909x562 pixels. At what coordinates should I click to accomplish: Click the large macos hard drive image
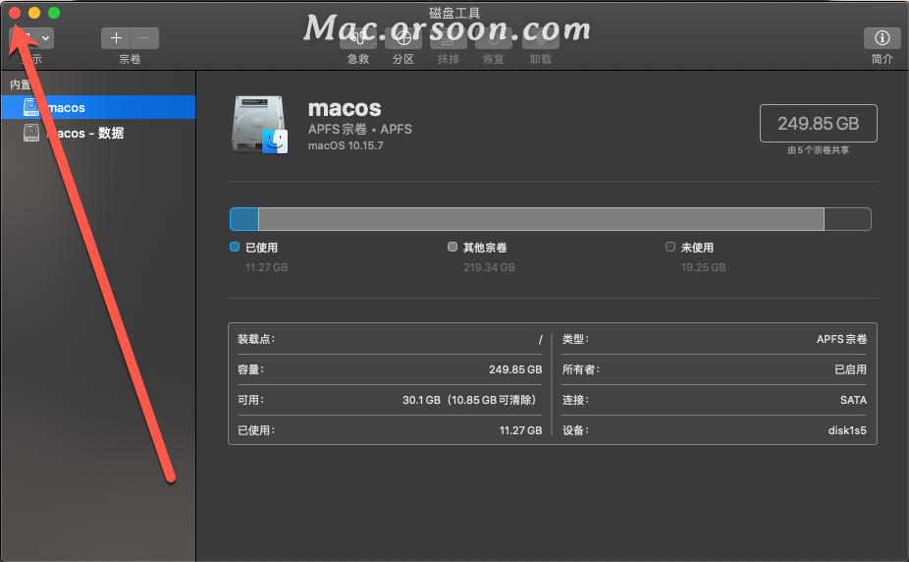coord(259,125)
